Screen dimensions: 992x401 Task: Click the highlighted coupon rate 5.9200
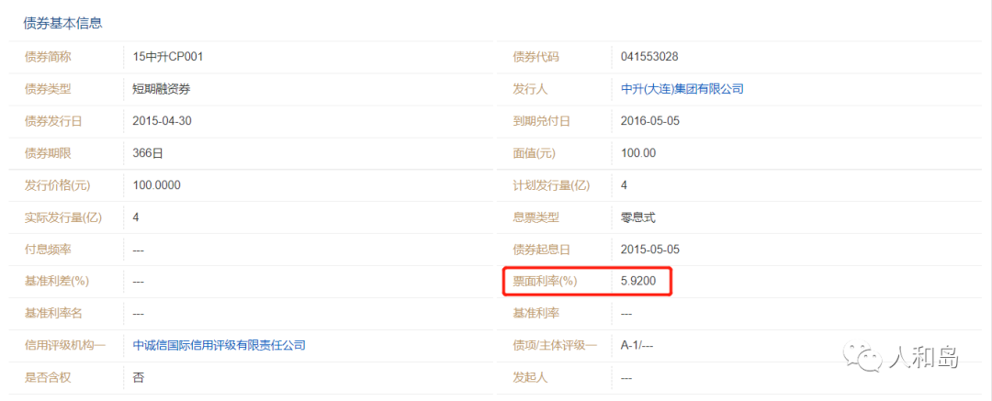coord(638,282)
